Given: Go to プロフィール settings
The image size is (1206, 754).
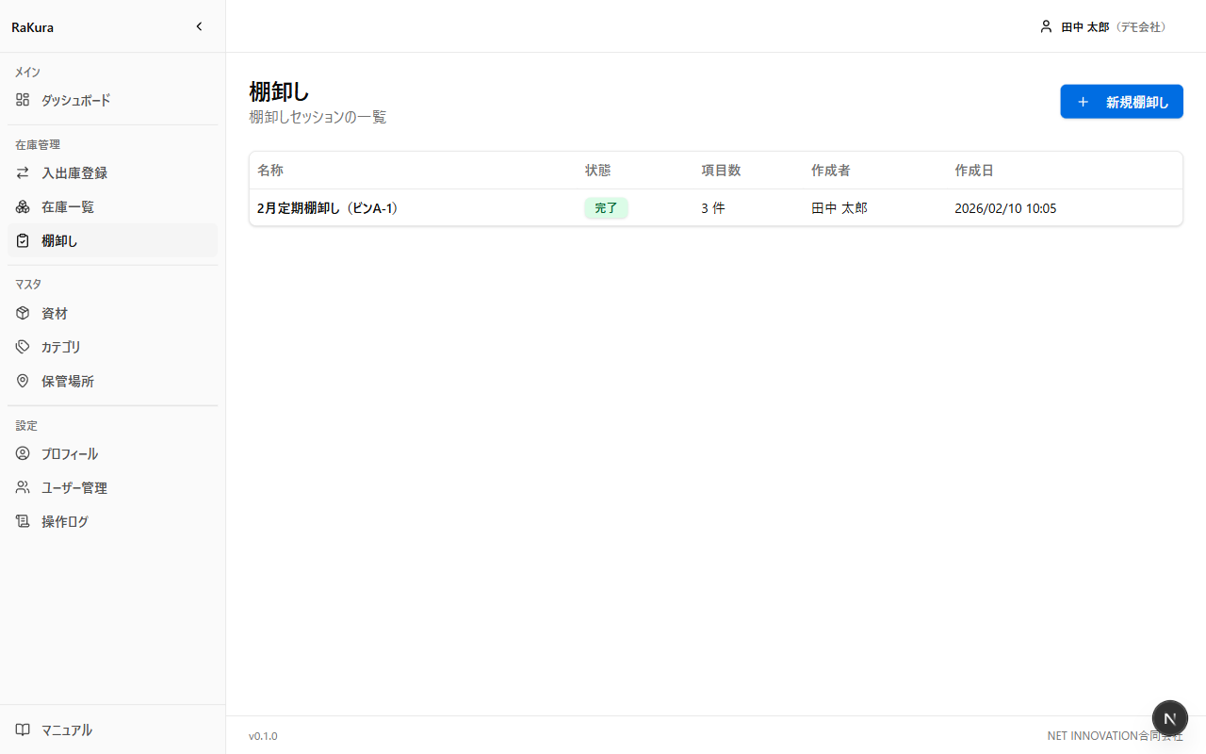Looking at the screenshot, I should coord(112,454).
